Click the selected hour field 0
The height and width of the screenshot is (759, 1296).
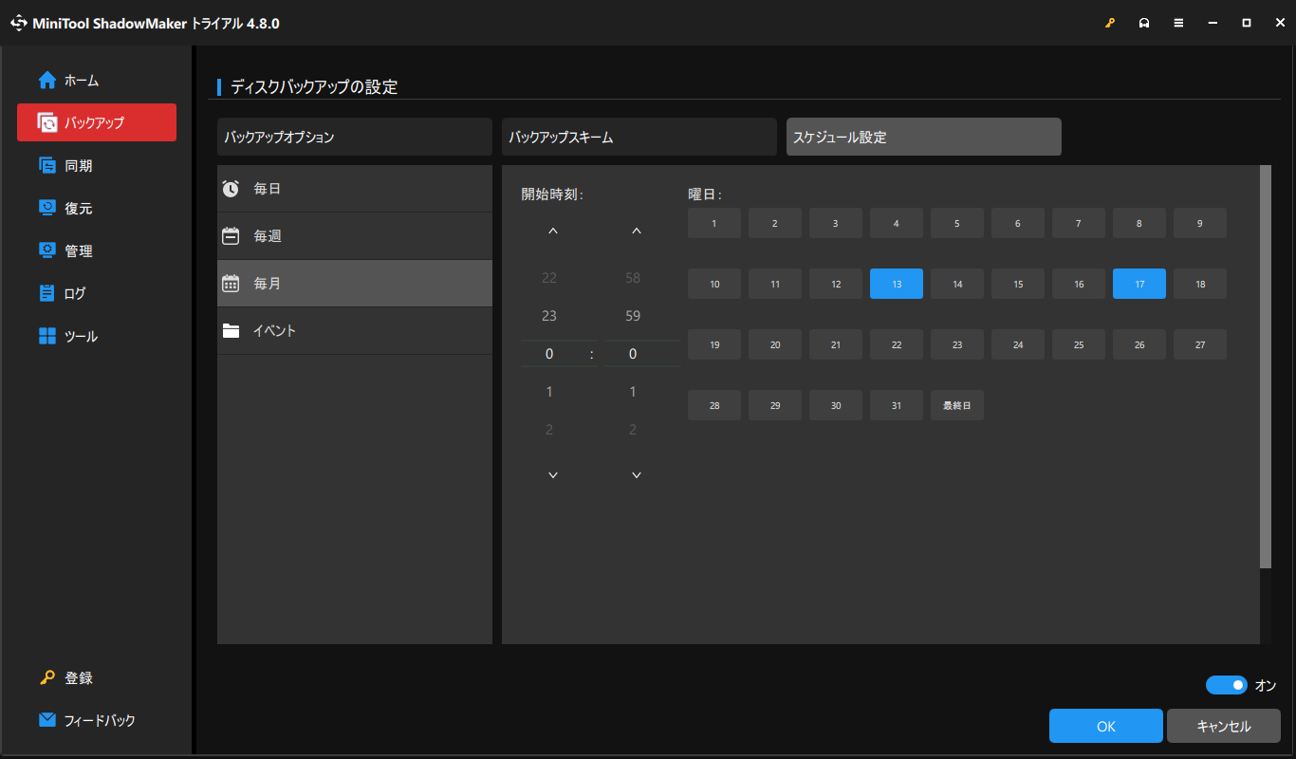pos(549,354)
